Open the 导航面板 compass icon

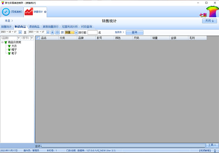[x=6, y=12]
